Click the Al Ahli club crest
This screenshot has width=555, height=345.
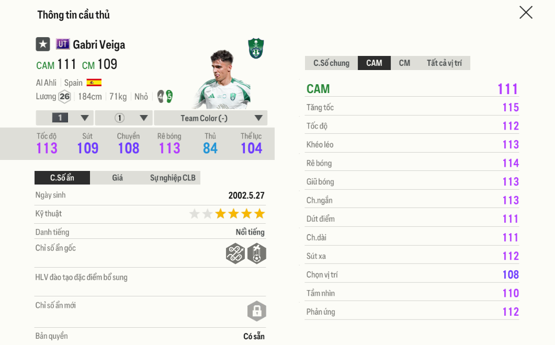[x=256, y=48]
